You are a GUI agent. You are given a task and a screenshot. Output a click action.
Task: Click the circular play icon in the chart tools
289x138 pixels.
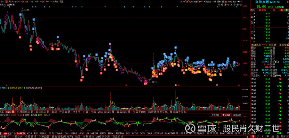point(225,5)
